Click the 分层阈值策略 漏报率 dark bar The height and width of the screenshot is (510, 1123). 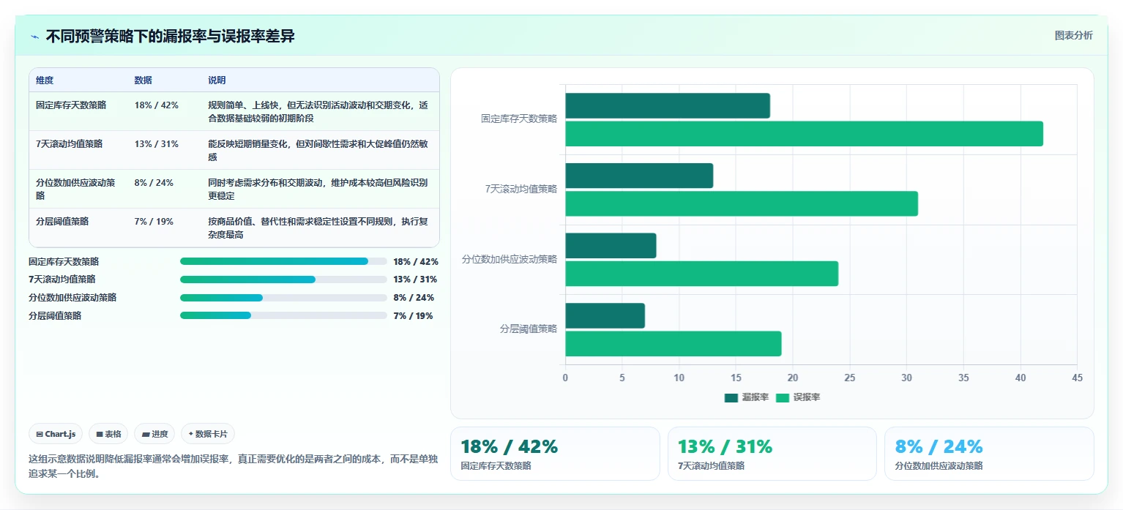[x=605, y=315]
